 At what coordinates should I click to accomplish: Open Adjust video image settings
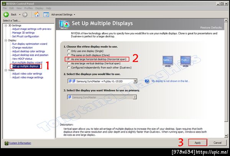(28, 77)
